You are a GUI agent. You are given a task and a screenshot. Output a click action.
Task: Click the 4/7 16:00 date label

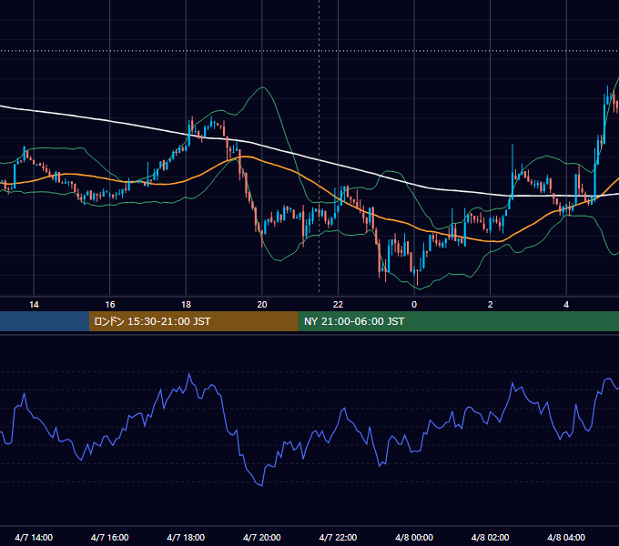[x=110, y=537]
